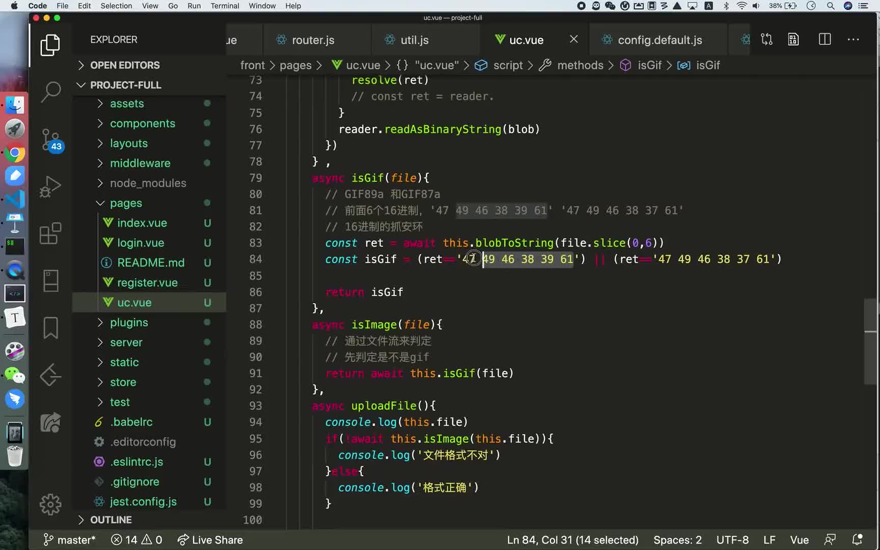This screenshot has width=880, height=550.
Task: Expand the server folder
Action: [x=126, y=342]
